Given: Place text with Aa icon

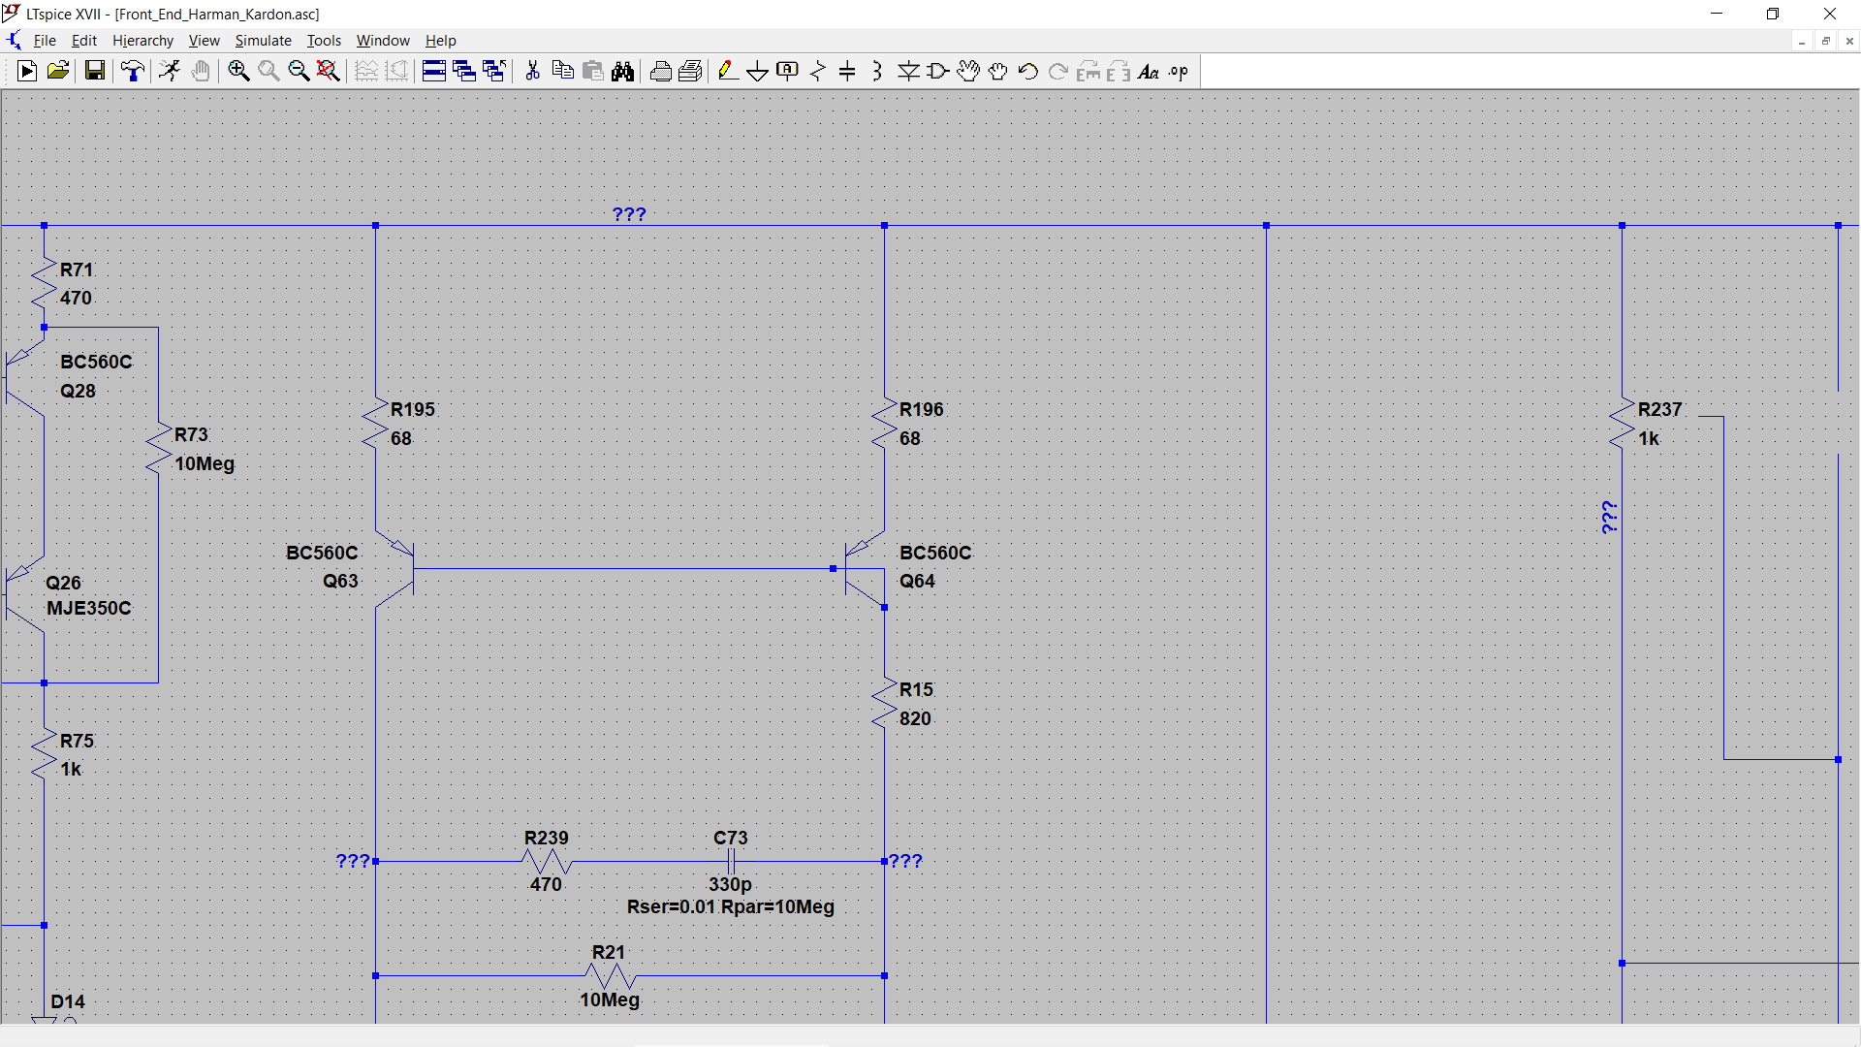Looking at the screenshot, I should (x=1149, y=71).
